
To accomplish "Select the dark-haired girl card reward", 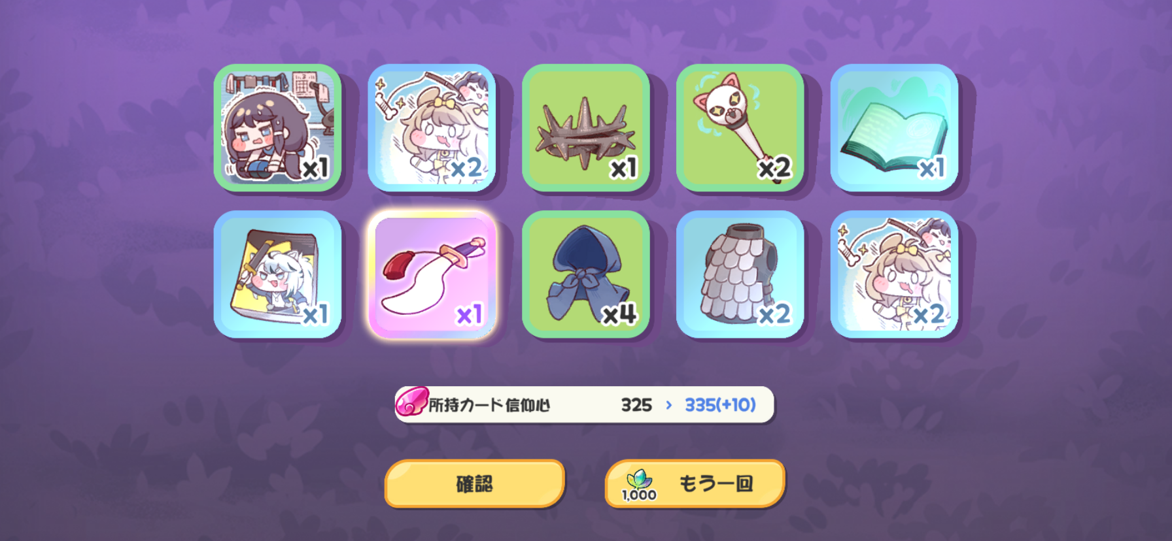I will [277, 127].
